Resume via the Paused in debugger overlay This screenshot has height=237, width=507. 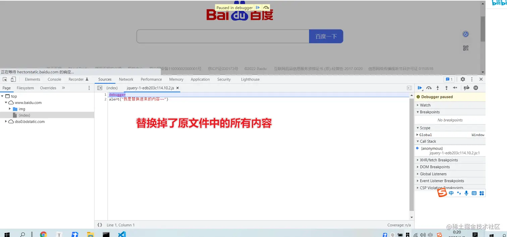tap(258, 7)
